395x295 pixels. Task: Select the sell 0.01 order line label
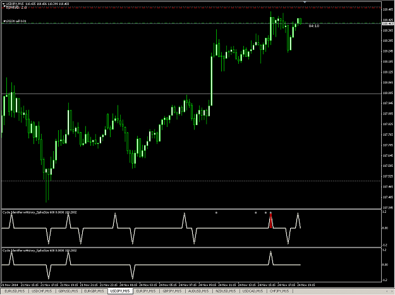[x=15, y=21]
